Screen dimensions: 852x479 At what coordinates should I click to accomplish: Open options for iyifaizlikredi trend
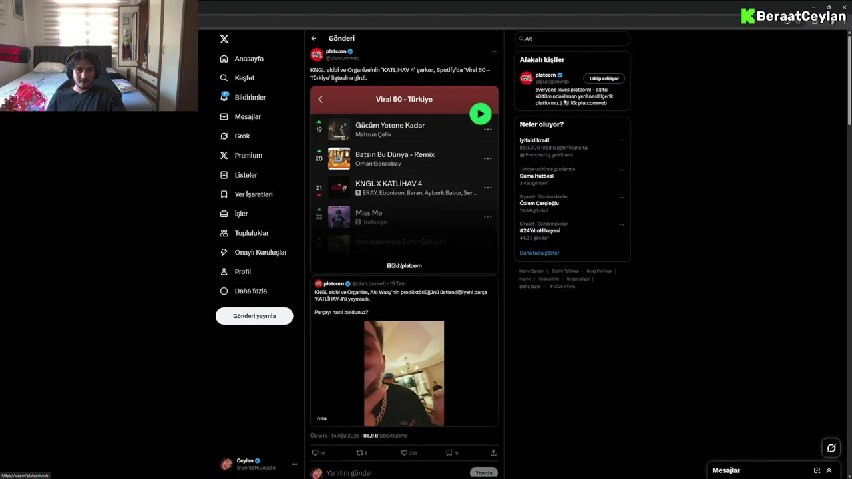tap(622, 140)
